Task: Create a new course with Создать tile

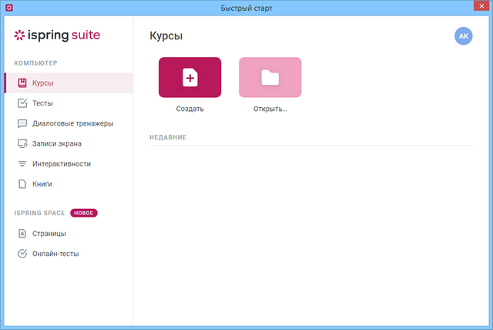Action: (189, 77)
